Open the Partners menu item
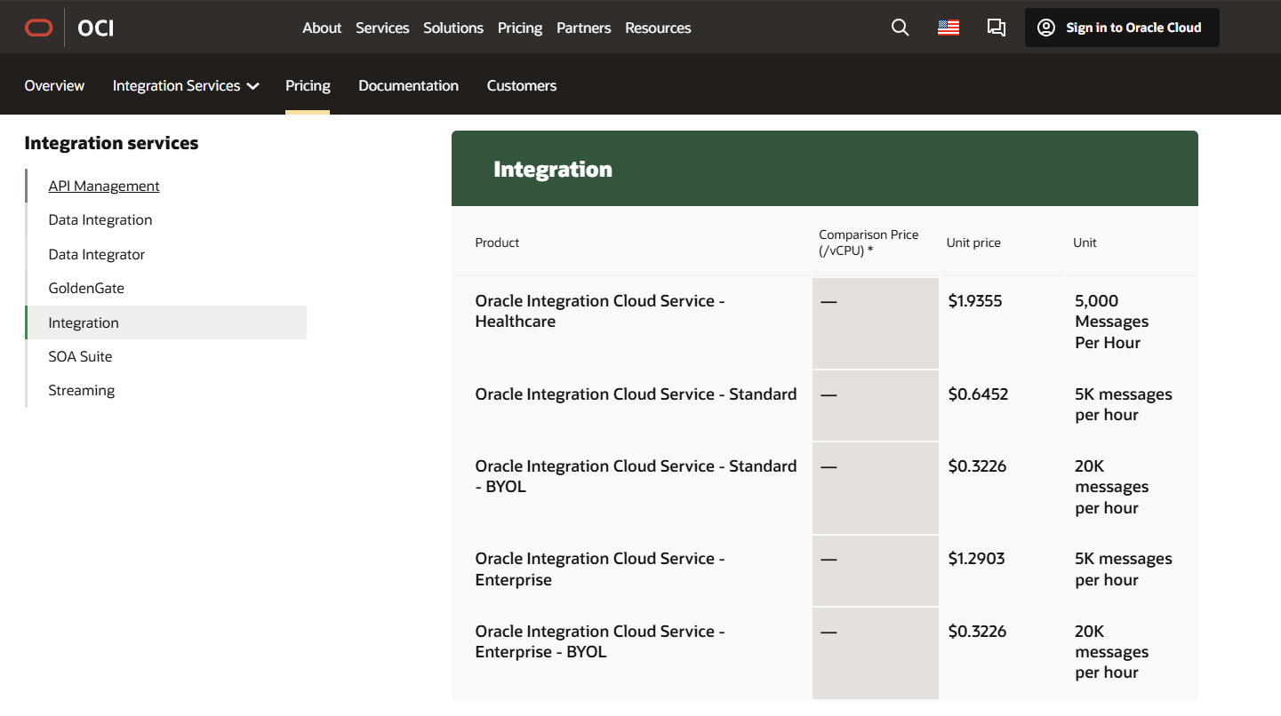The height and width of the screenshot is (716, 1281). tap(583, 28)
